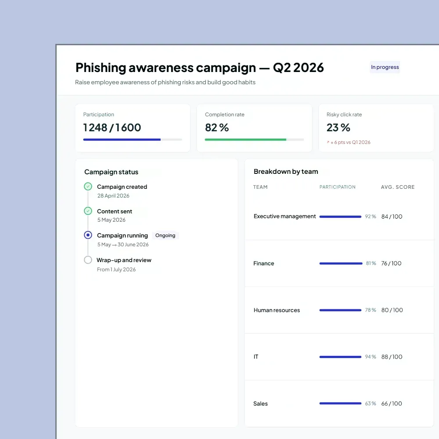Click the 63 % participation value
Viewport: 439px width, 439px height.
point(371,403)
